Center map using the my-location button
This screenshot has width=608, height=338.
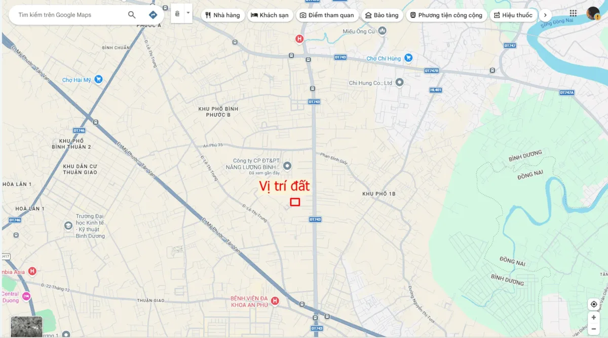(593, 304)
